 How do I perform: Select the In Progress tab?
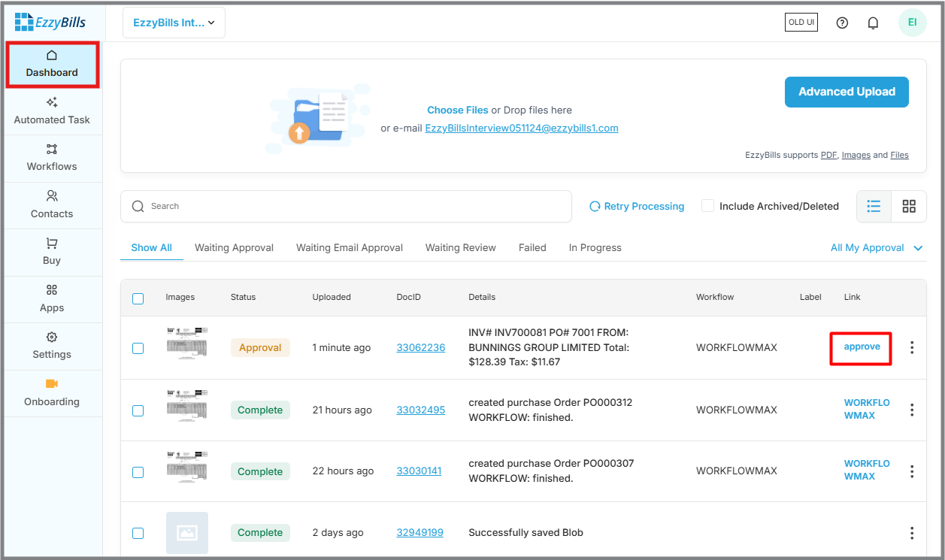coord(595,247)
